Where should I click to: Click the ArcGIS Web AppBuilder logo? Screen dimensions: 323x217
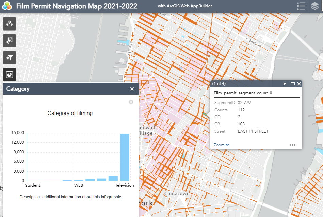tap(7, 6)
